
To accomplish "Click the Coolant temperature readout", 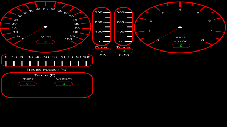I will click(63, 84).
